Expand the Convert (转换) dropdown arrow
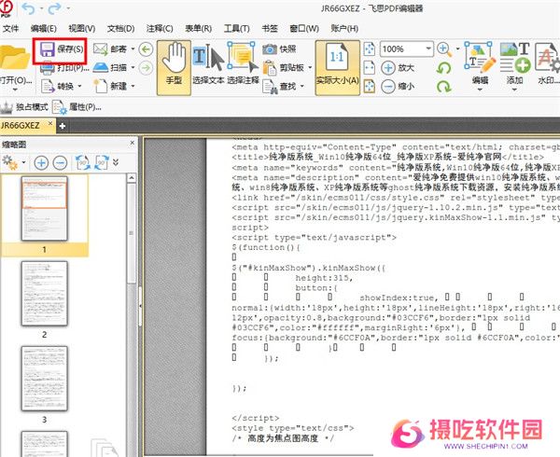This screenshot has height=457, width=560. 79,86
